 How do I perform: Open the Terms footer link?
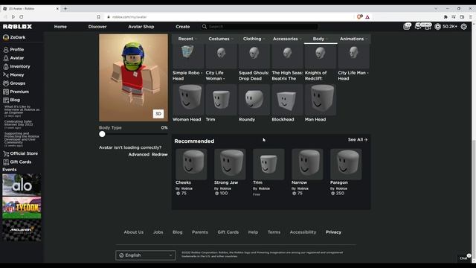pos(274,232)
